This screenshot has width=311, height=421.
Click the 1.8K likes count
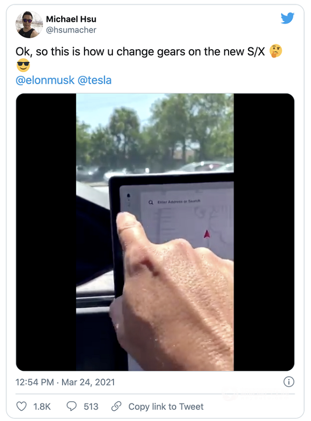tap(41, 407)
